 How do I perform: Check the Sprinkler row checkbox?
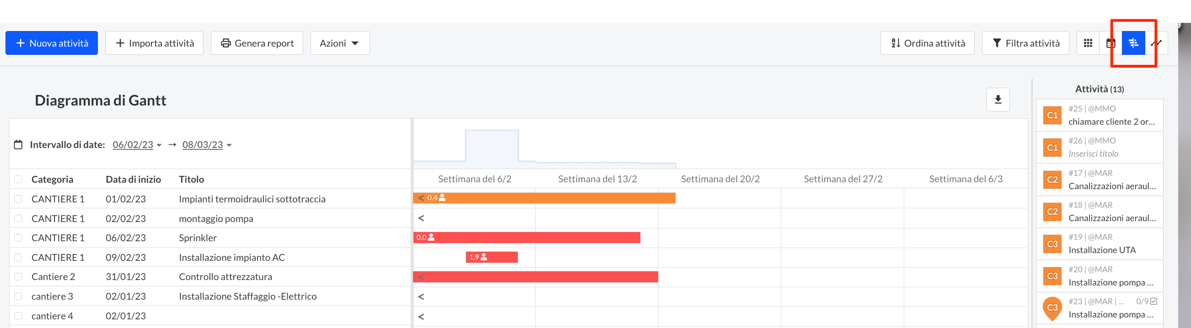18,238
